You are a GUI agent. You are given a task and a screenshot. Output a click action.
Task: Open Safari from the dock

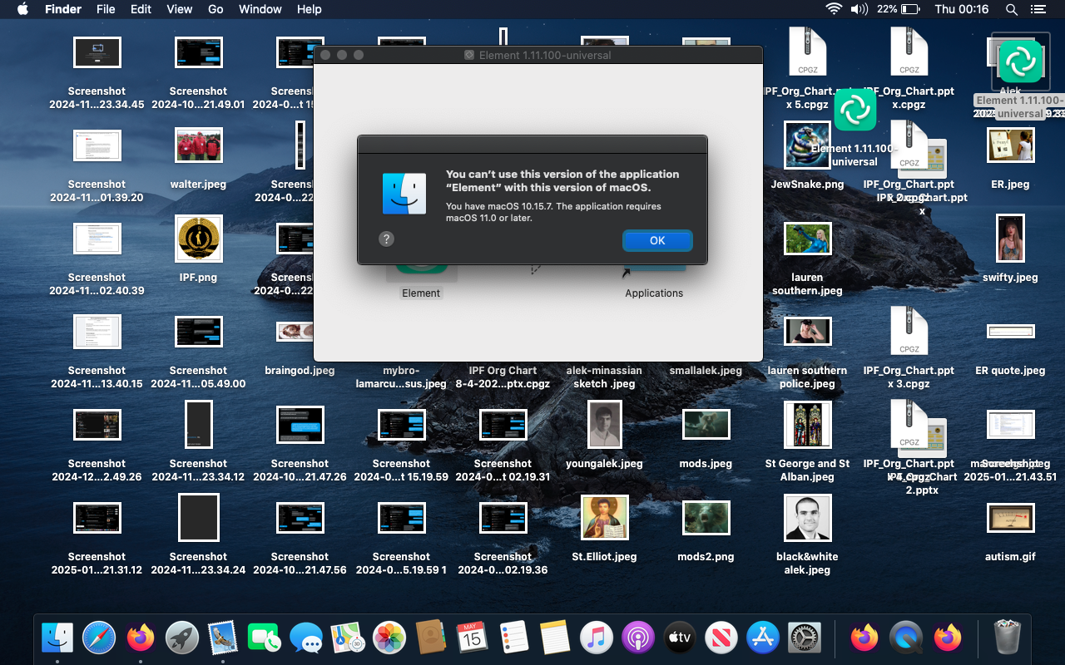point(99,638)
